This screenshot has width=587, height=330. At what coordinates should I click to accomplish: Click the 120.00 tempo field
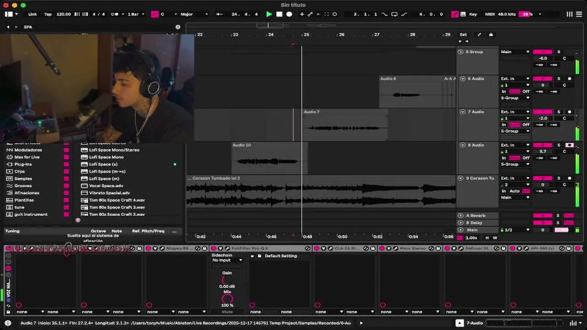(x=64, y=14)
